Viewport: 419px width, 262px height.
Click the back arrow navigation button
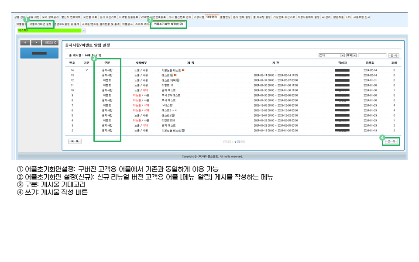pyautogui.click(x=25, y=42)
